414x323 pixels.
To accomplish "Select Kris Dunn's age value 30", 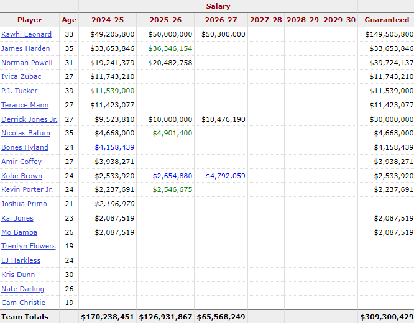I will point(69,275).
